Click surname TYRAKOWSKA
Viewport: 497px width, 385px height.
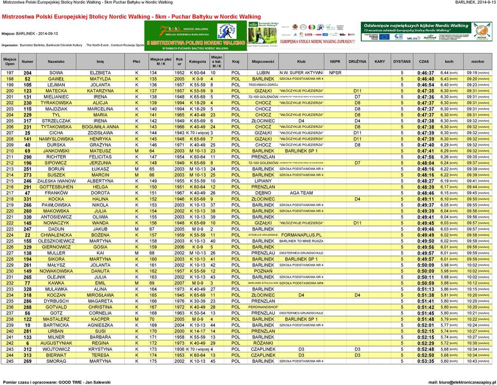[56, 103]
